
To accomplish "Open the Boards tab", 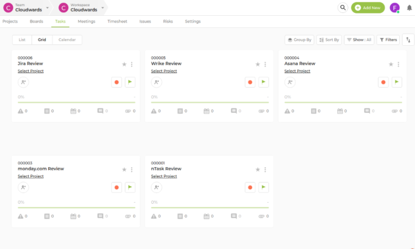I will click(x=37, y=21).
